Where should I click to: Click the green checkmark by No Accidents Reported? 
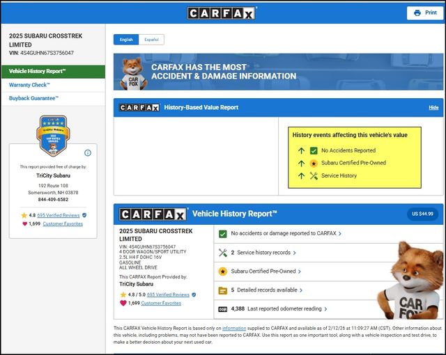pos(313,150)
